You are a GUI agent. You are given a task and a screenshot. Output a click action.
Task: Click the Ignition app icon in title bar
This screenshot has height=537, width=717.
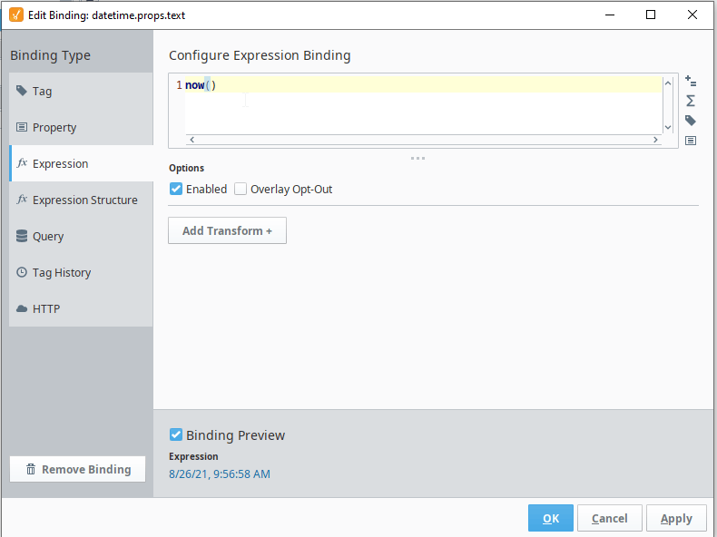pos(16,15)
